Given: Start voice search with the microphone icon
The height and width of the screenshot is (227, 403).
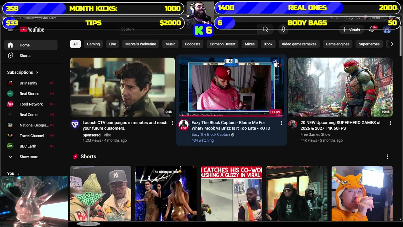Looking at the screenshot, I should pos(283,29).
